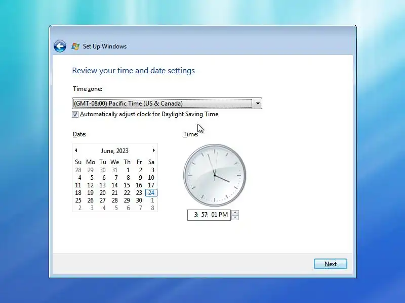Show next month in calendar

(x=154, y=150)
